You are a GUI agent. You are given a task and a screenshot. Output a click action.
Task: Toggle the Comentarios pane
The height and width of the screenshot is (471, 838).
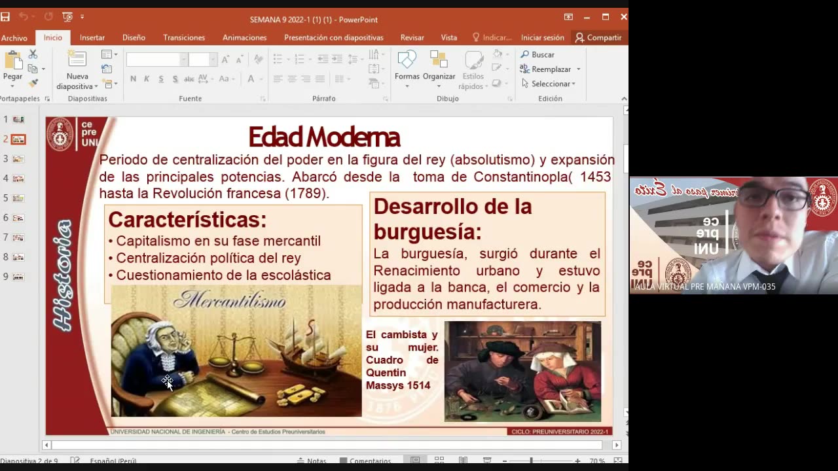pyautogui.click(x=365, y=461)
